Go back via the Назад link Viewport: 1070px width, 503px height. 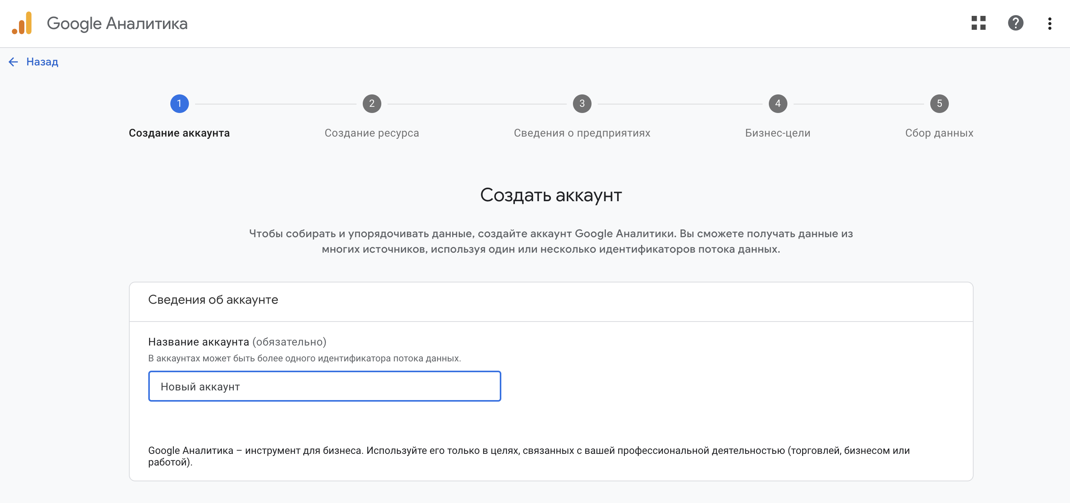coord(42,62)
